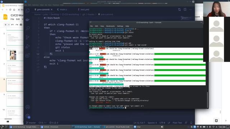Viewport: 230px width, 129px height.
Task: Open the Konsole Settings menu
Action: coord(120,26)
